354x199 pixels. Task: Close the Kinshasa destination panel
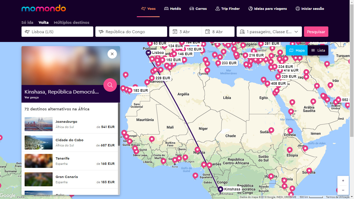click(x=112, y=54)
